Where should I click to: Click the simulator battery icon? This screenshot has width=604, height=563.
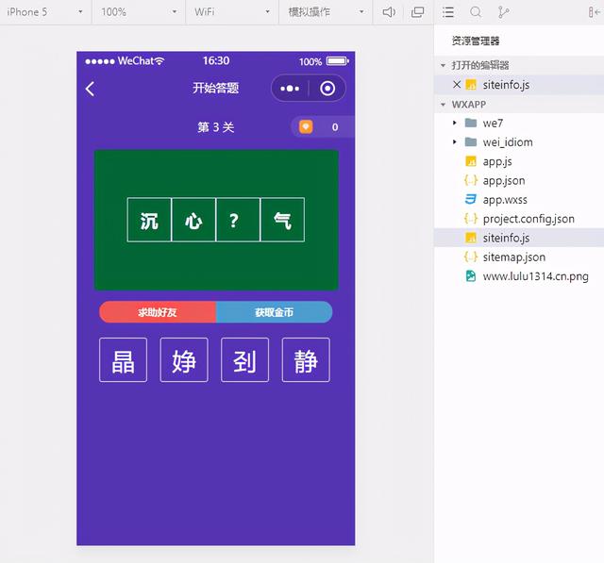[x=338, y=61]
